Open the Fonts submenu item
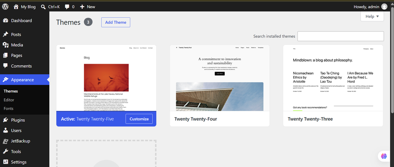 [8, 109]
